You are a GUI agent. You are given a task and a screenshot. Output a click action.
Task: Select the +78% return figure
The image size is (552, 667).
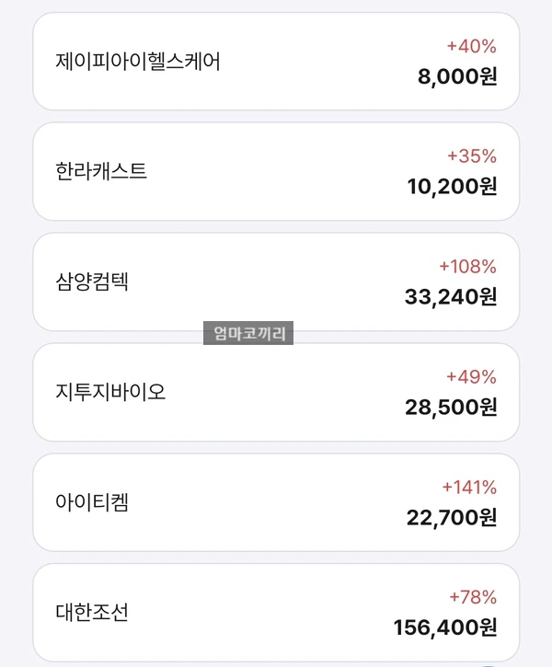pyautogui.click(x=472, y=597)
